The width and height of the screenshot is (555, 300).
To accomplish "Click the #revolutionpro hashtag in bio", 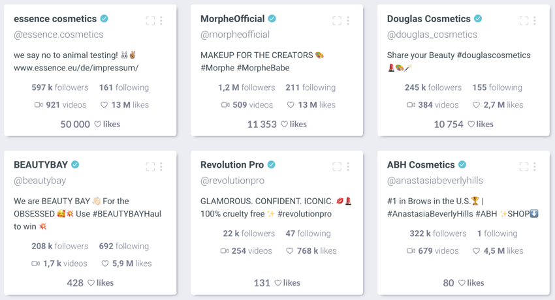I will click(304, 214).
